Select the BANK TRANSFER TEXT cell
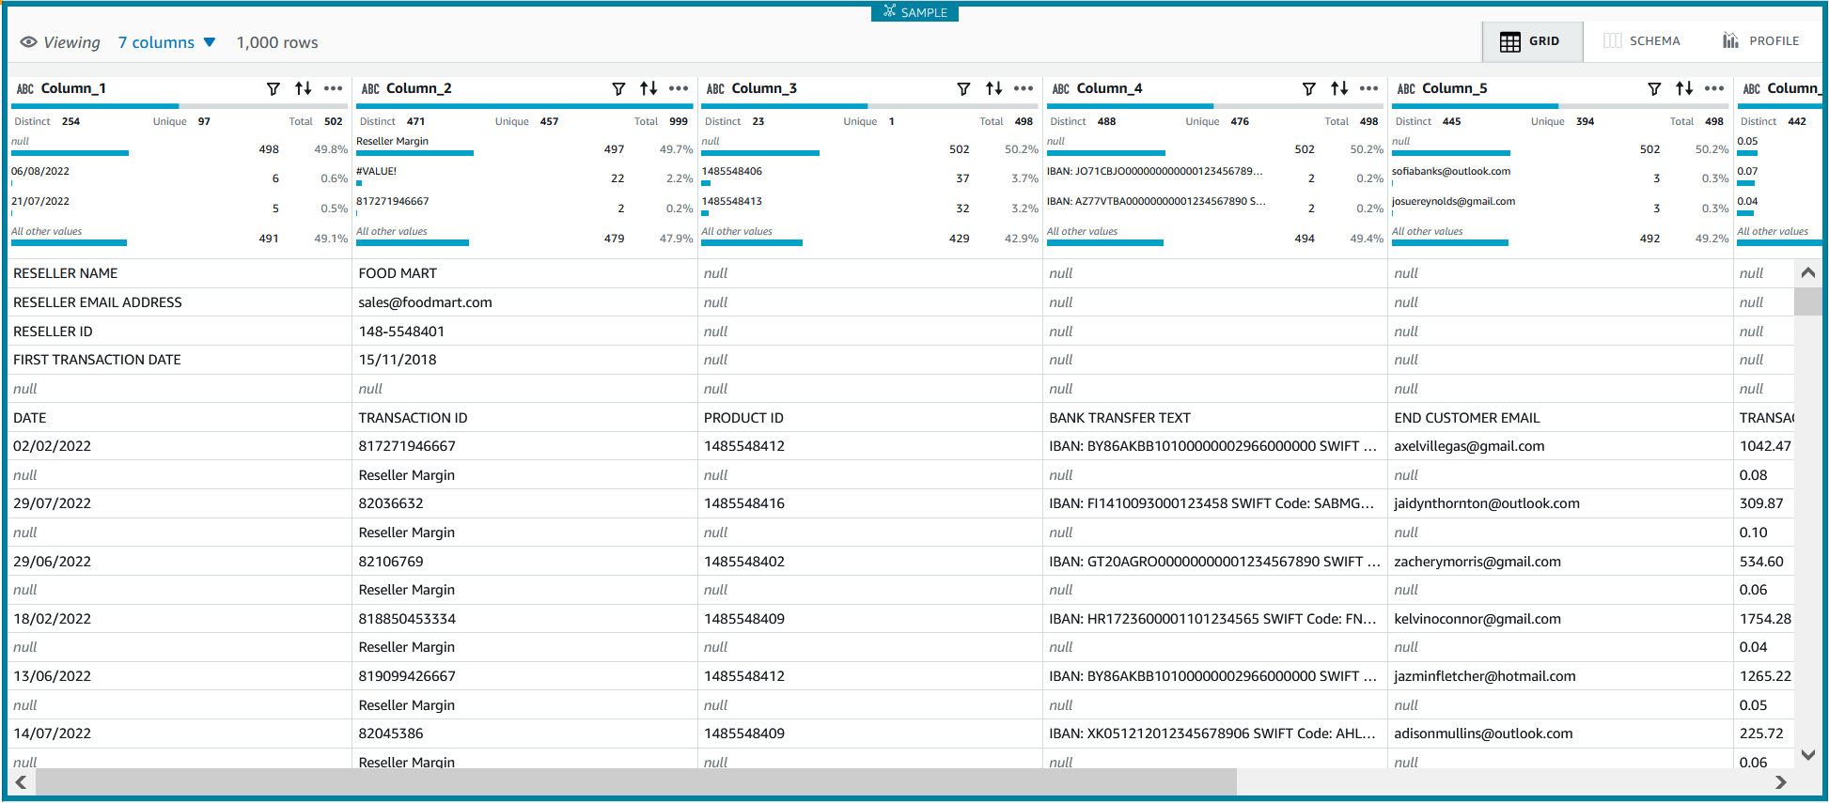The width and height of the screenshot is (1829, 803). tap(1215, 418)
